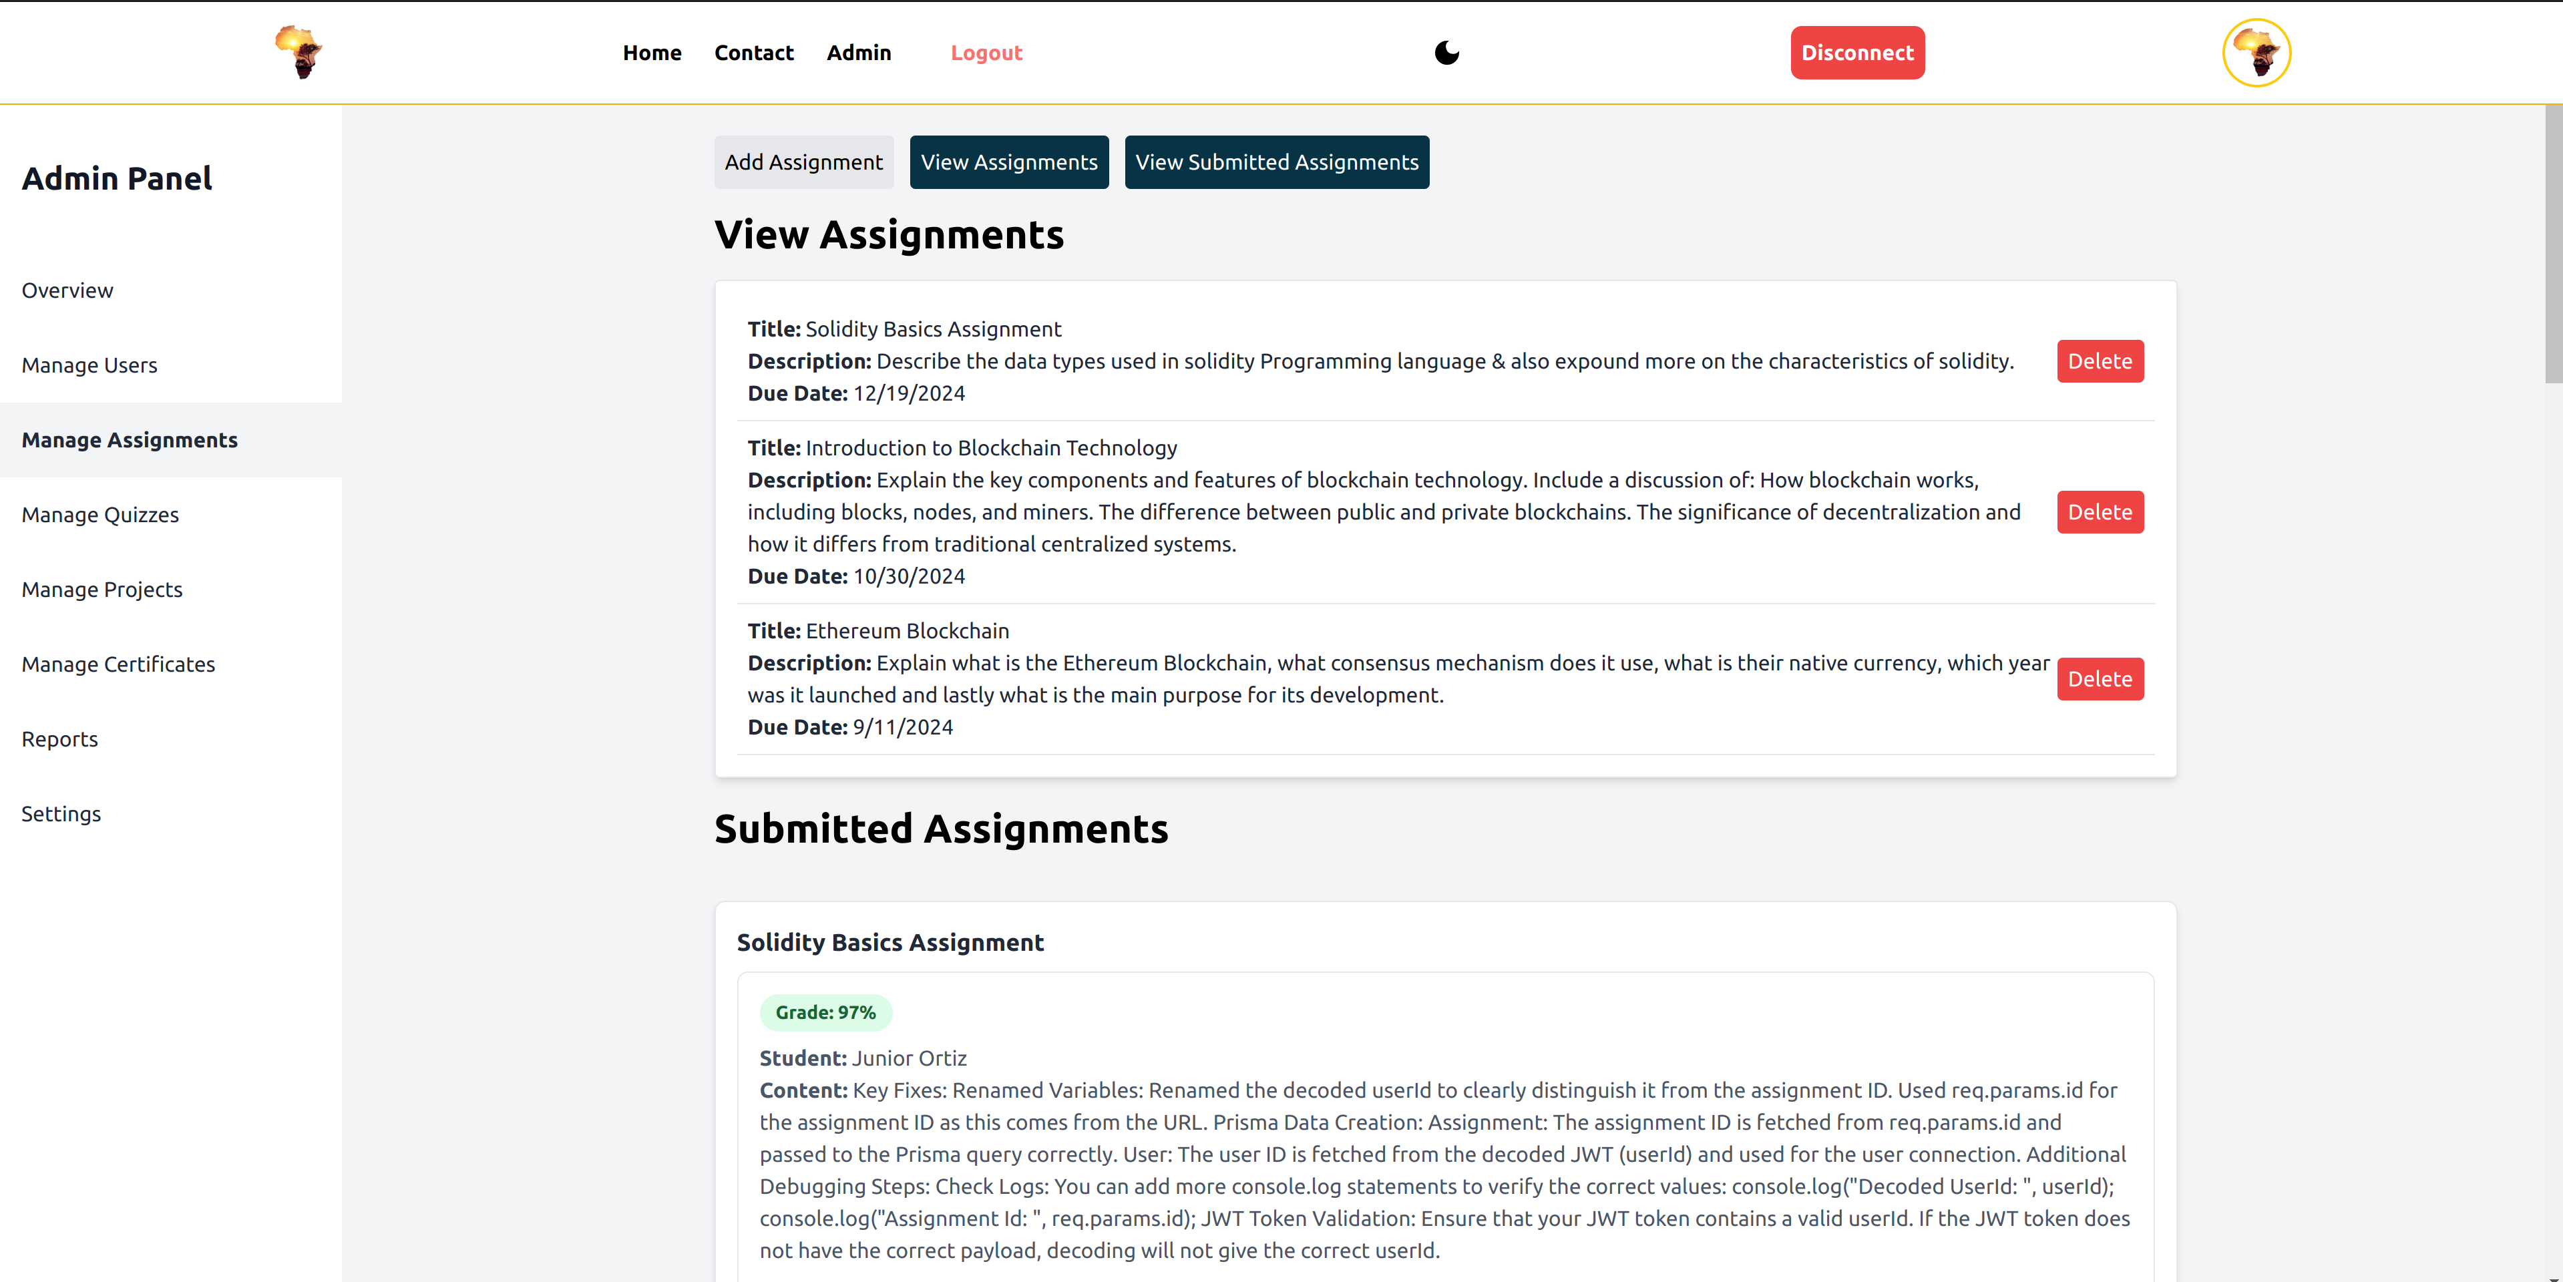Click the vertical page scrollbar thumb
Screen dimensions: 2563x1282
[2553, 244]
